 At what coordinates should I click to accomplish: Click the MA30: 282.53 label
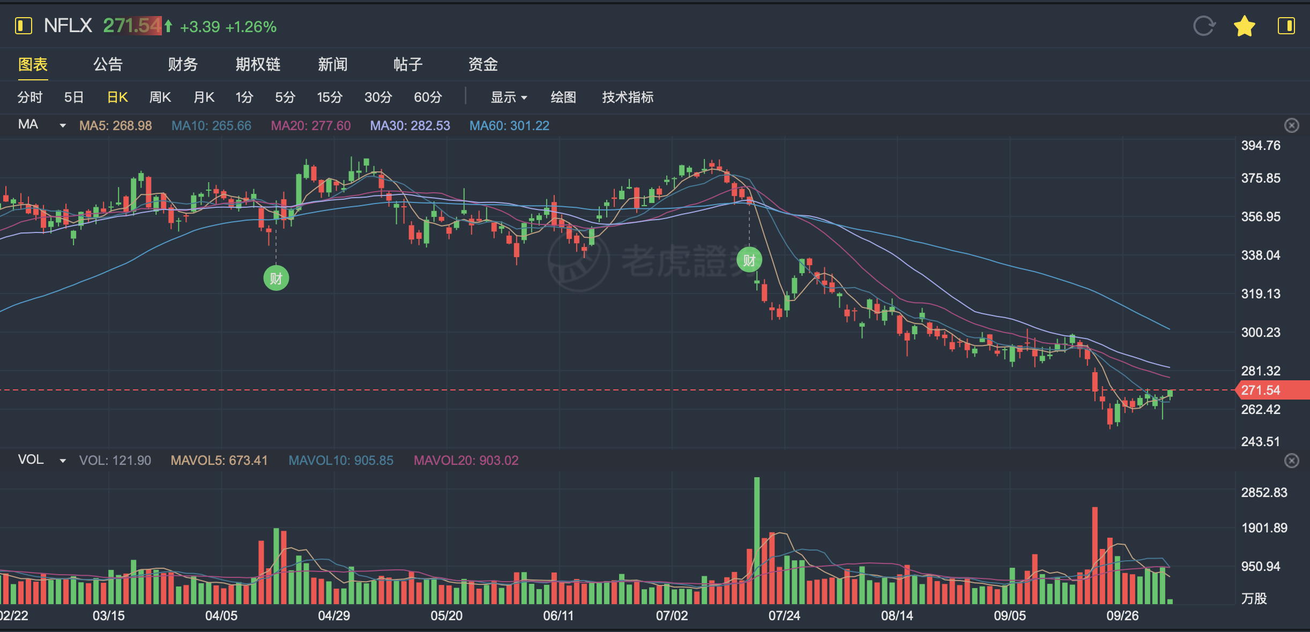tap(410, 126)
